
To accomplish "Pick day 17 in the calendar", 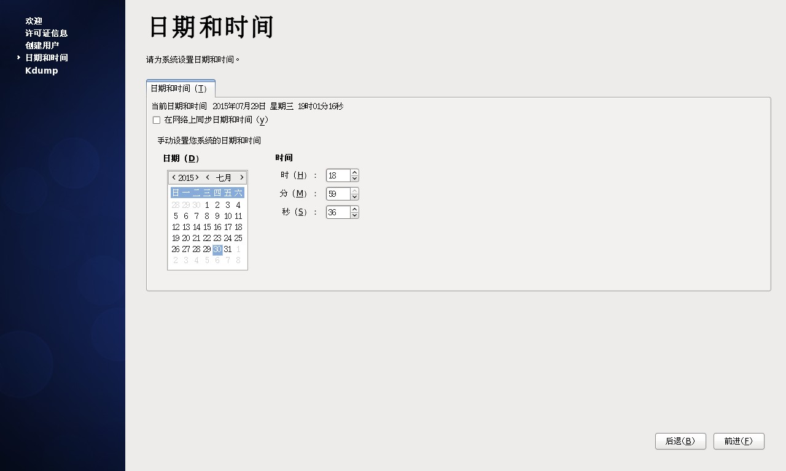I will pyautogui.click(x=228, y=227).
